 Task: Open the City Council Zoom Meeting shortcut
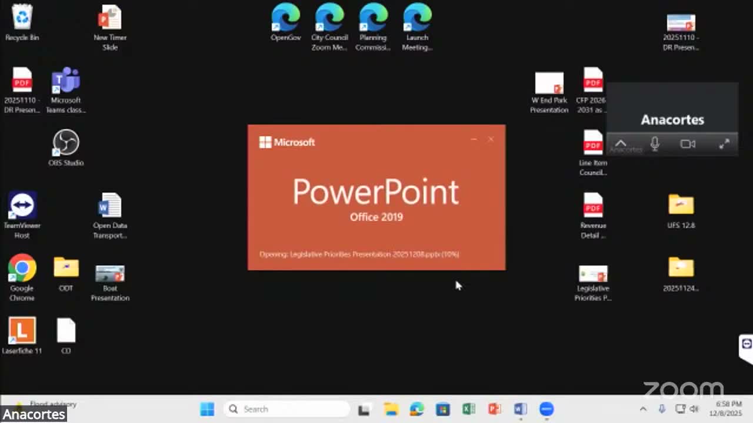click(x=329, y=18)
